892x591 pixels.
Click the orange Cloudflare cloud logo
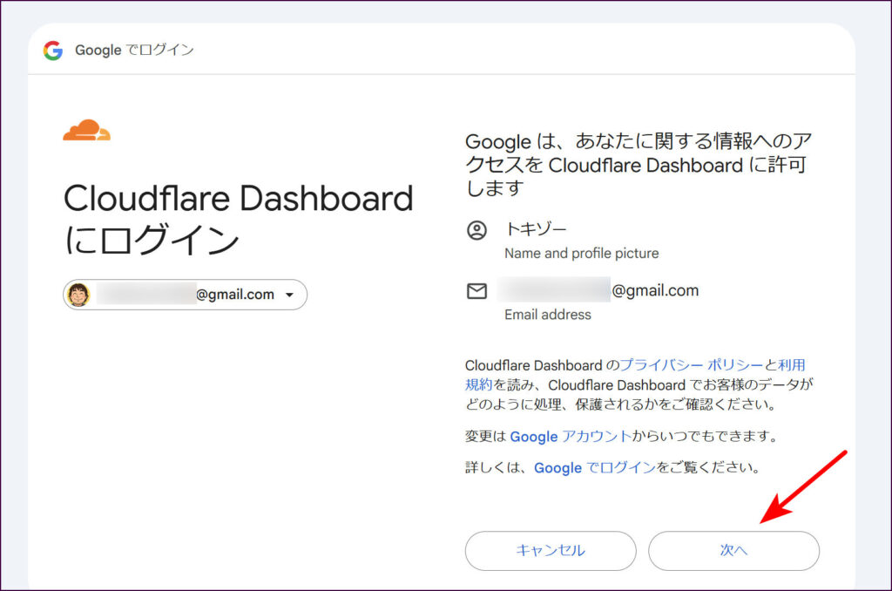pos(86,131)
